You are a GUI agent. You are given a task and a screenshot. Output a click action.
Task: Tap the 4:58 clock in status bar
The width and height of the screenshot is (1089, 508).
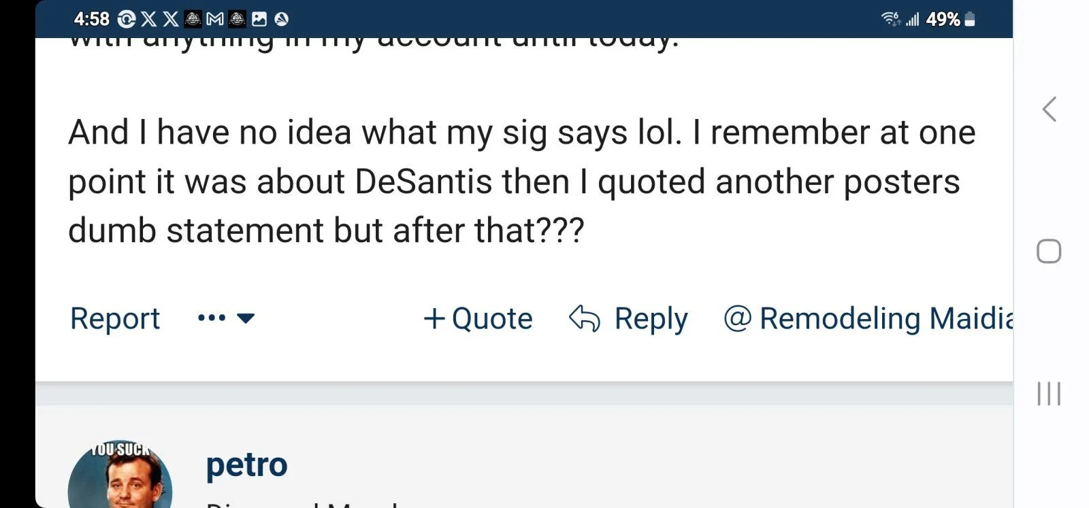91,19
